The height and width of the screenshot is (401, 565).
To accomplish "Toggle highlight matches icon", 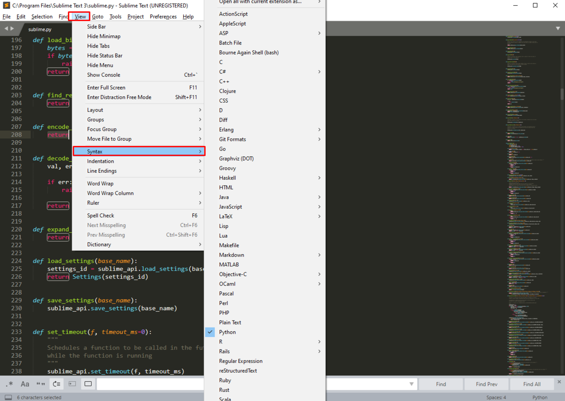I will pyautogui.click(x=88, y=384).
